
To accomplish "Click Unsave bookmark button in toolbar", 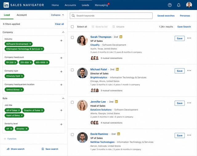I will pos(118,27).
